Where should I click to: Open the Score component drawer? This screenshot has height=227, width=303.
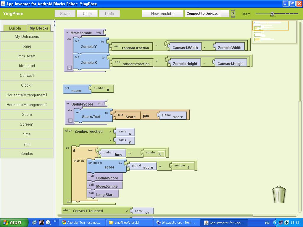[27, 114]
